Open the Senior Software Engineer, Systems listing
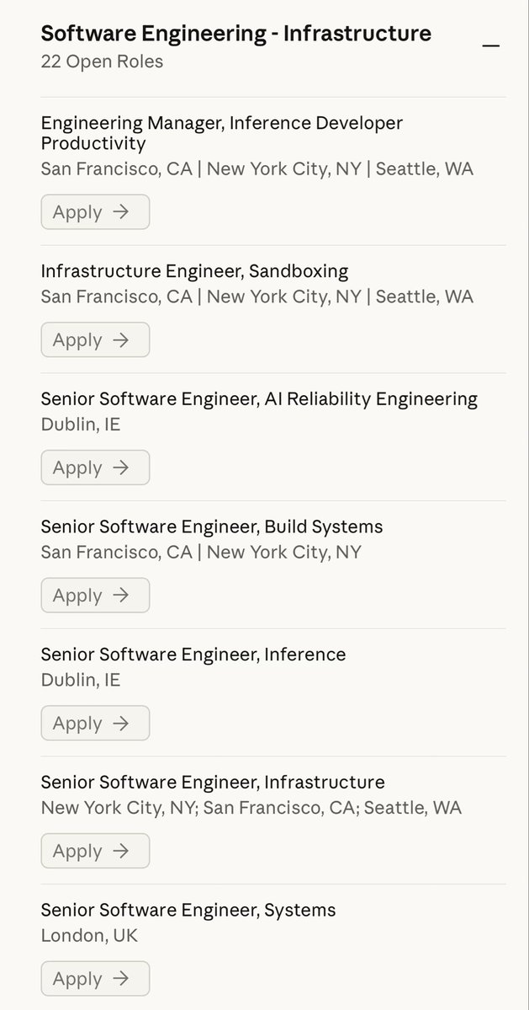The width and height of the screenshot is (529, 1010). (188, 910)
